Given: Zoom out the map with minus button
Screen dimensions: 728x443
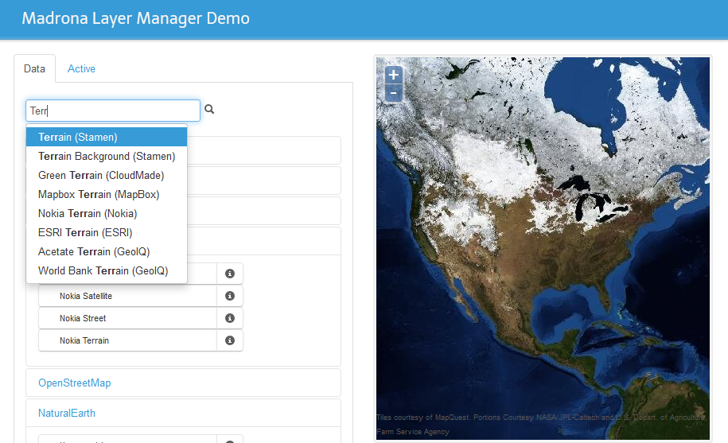Looking at the screenshot, I should (394, 93).
